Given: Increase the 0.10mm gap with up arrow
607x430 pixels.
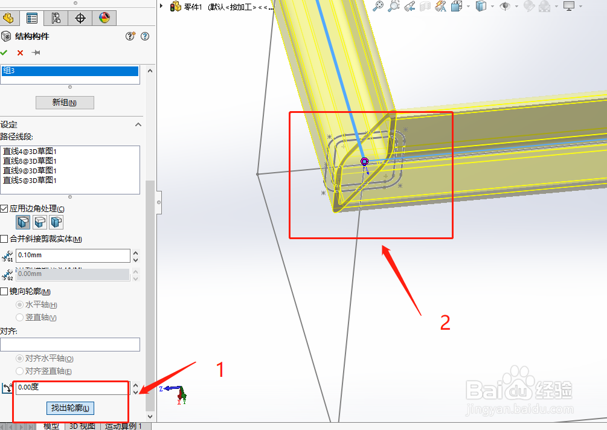Looking at the screenshot, I should [135, 252].
